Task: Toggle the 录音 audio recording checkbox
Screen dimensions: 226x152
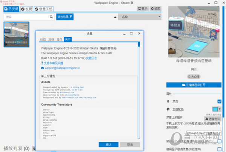Action: tap(219, 101)
